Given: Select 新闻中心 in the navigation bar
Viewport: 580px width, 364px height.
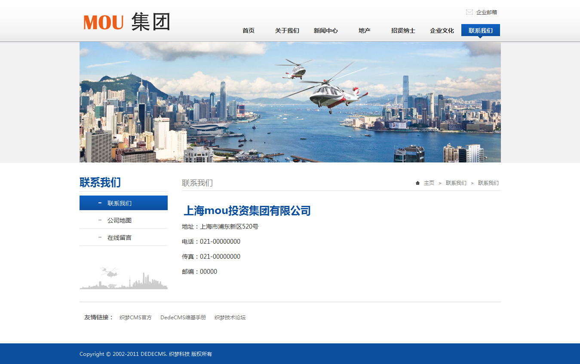Looking at the screenshot, I should (x=326, y=31).
